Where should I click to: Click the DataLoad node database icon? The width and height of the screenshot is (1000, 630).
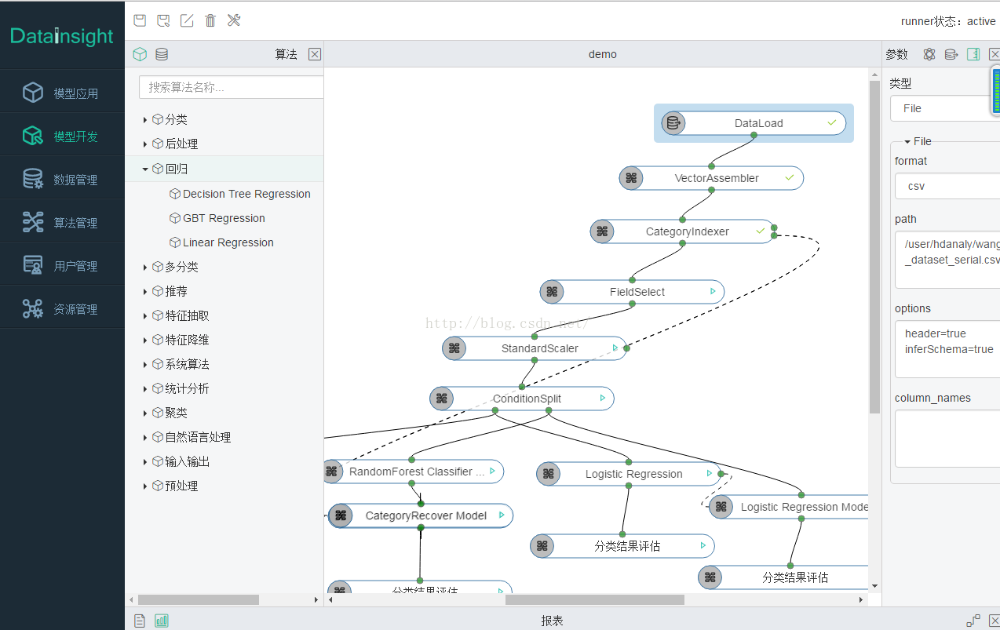click(673, 123)
